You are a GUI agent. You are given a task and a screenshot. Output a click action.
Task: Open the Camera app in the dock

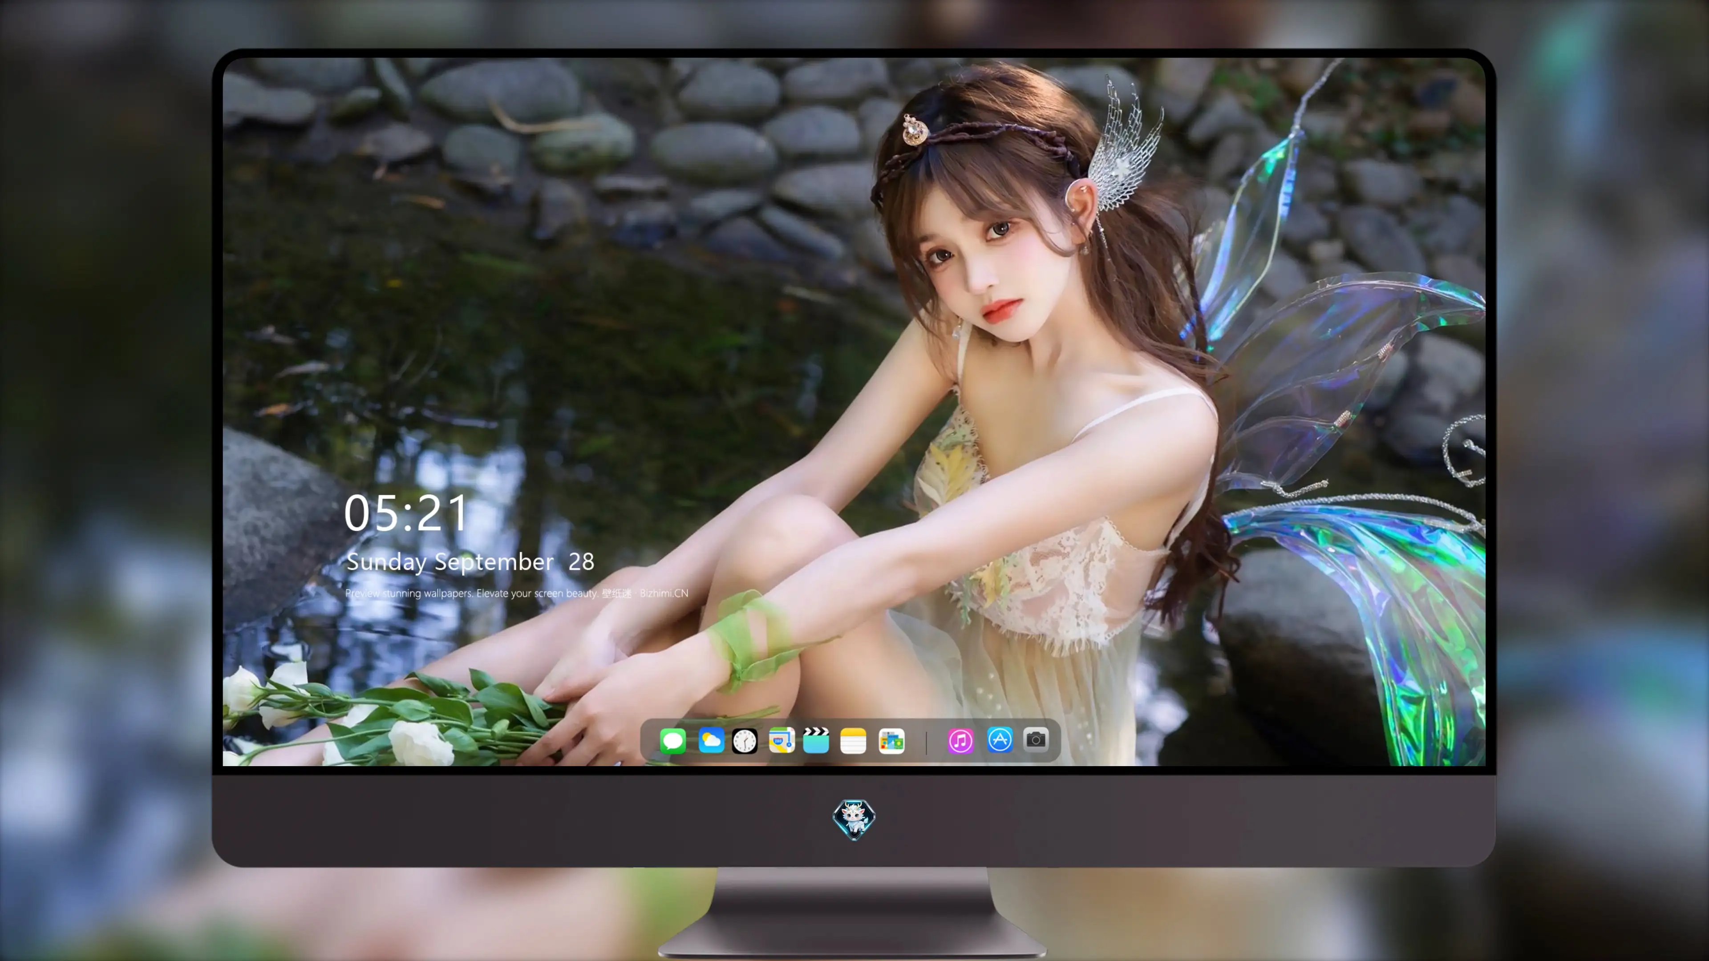pos(1036,739)
